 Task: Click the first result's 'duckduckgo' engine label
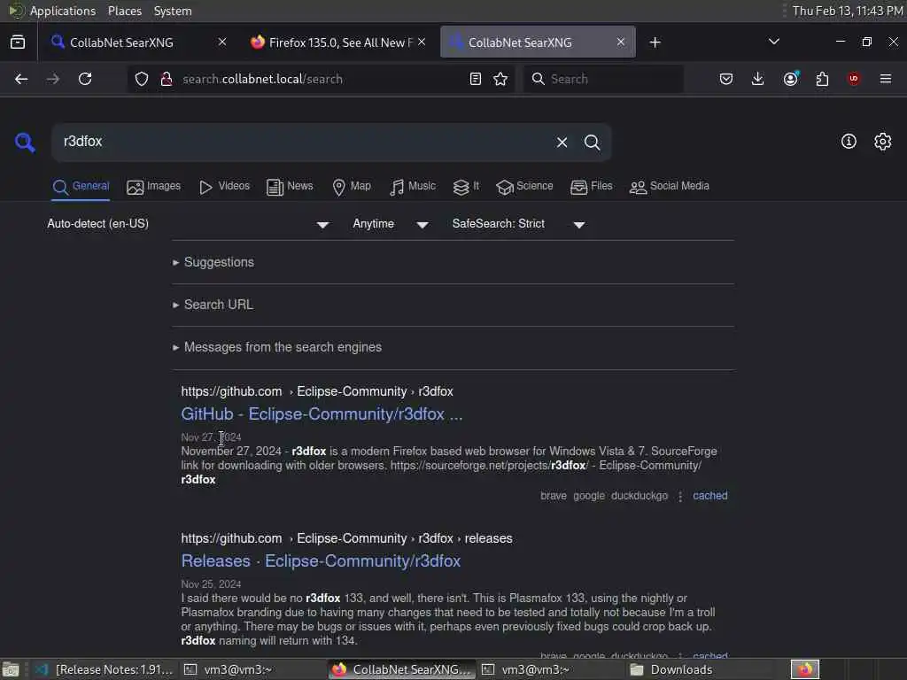point(640,496)
